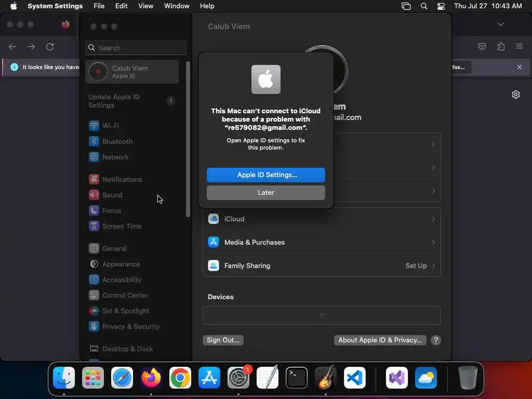
Task: Open the Trash in the Dock
Action: (468, 378)
